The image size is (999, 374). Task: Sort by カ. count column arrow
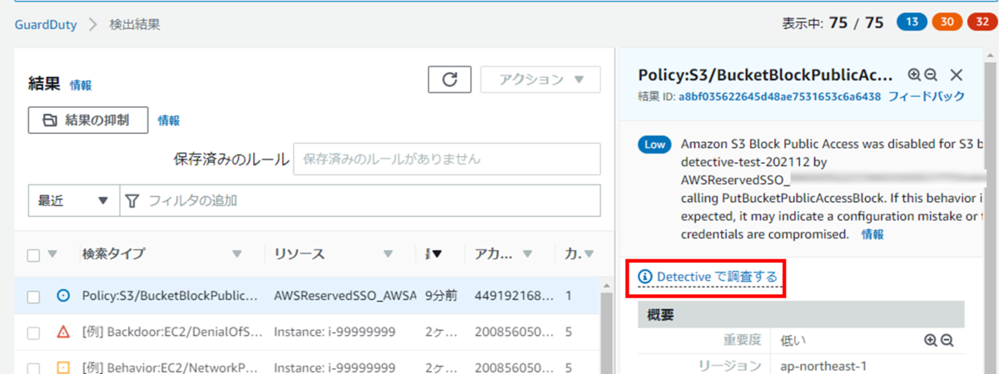tap(588, 254)
